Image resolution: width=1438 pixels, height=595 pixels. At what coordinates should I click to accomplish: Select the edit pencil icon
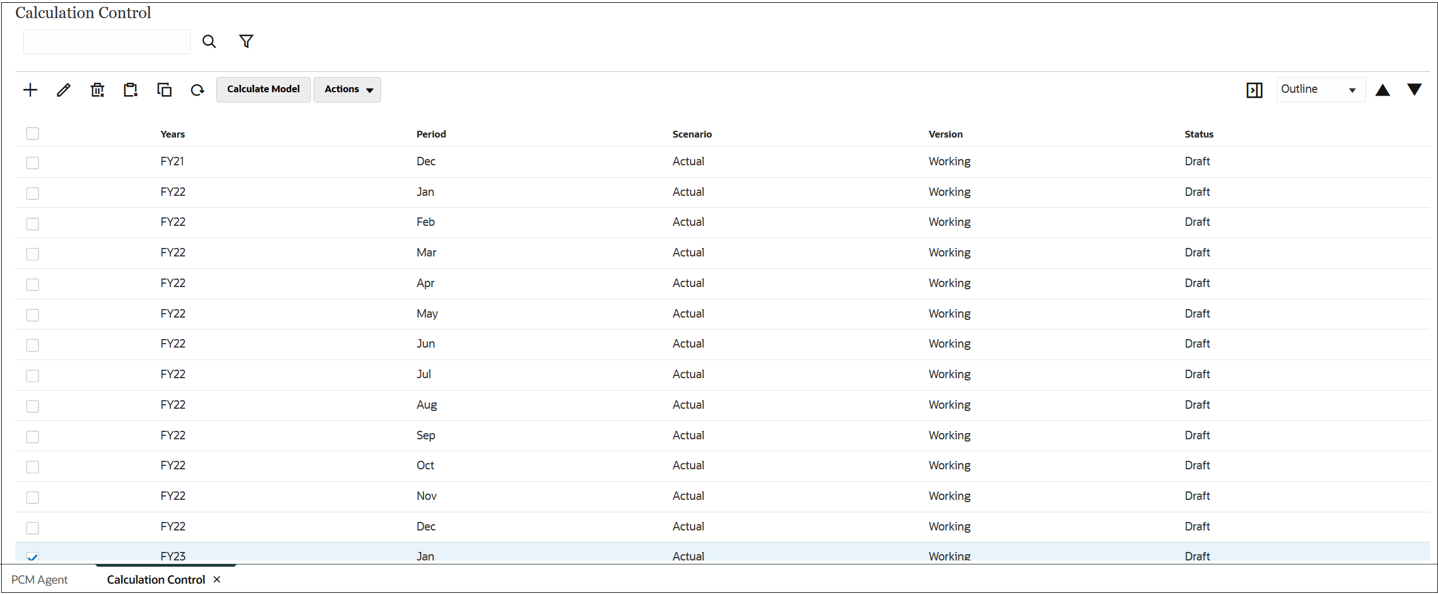click(x=63, y=89)
